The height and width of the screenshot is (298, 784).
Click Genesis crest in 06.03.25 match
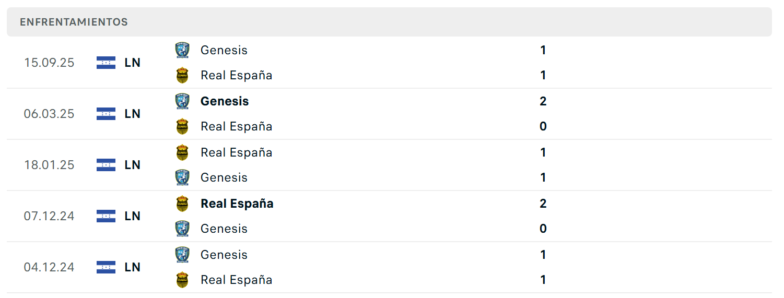182,101
